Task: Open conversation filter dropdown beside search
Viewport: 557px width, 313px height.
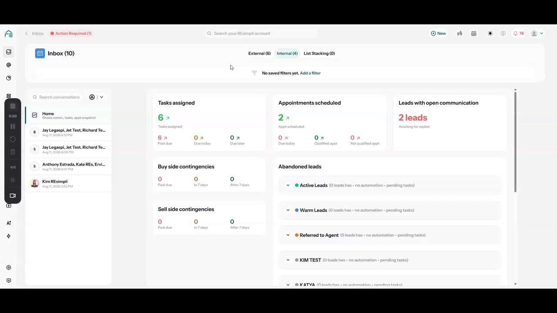Action: pos(96,97)
